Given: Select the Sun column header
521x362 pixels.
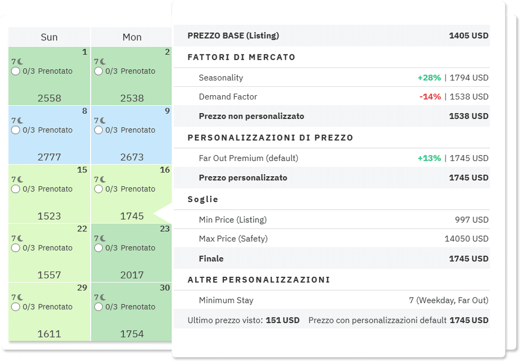Looking at the screenshot, I should click(49, 37).
